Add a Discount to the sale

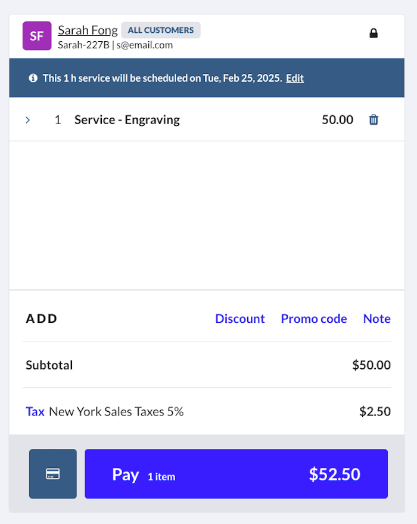coord(239,319)
